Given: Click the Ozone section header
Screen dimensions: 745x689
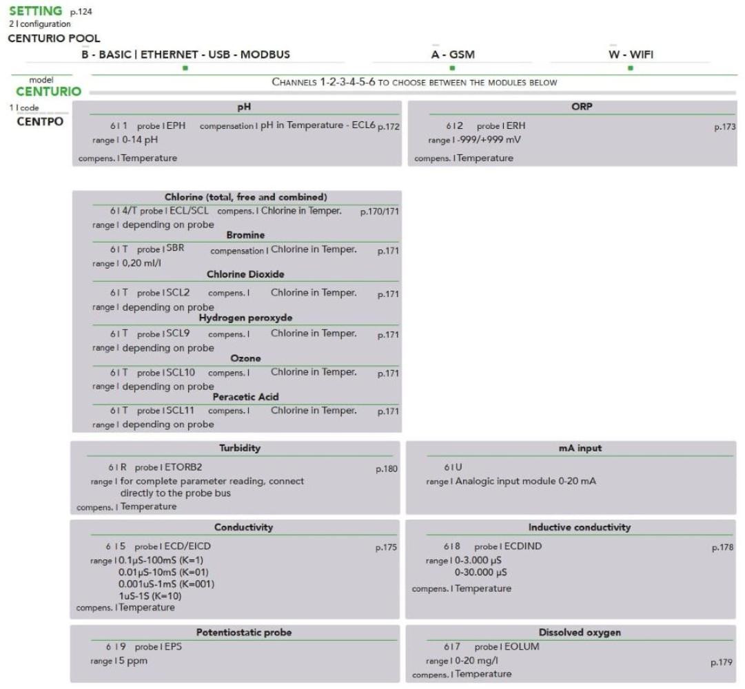Looking at the screenshot, I should tap(245, 358).
